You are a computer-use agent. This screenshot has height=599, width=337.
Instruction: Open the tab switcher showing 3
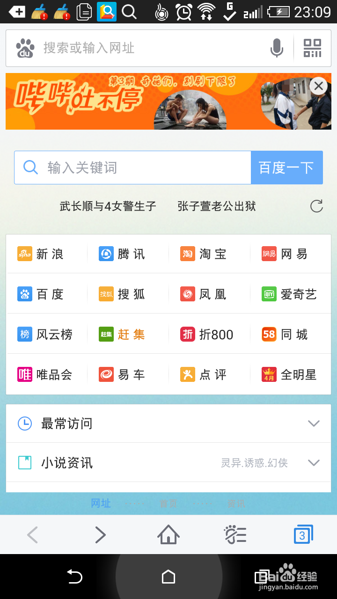point(303,534)
